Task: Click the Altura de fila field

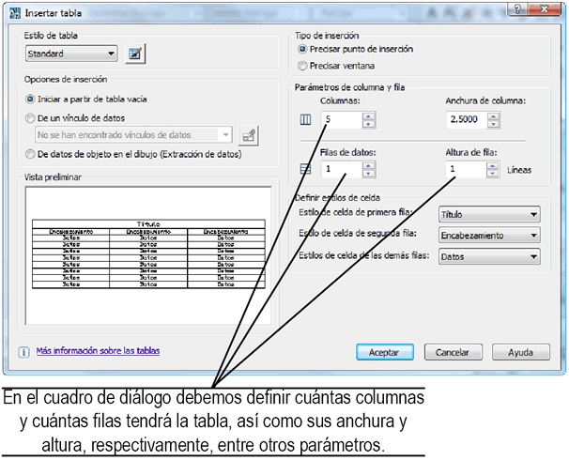Action: [x=467, y=169]
